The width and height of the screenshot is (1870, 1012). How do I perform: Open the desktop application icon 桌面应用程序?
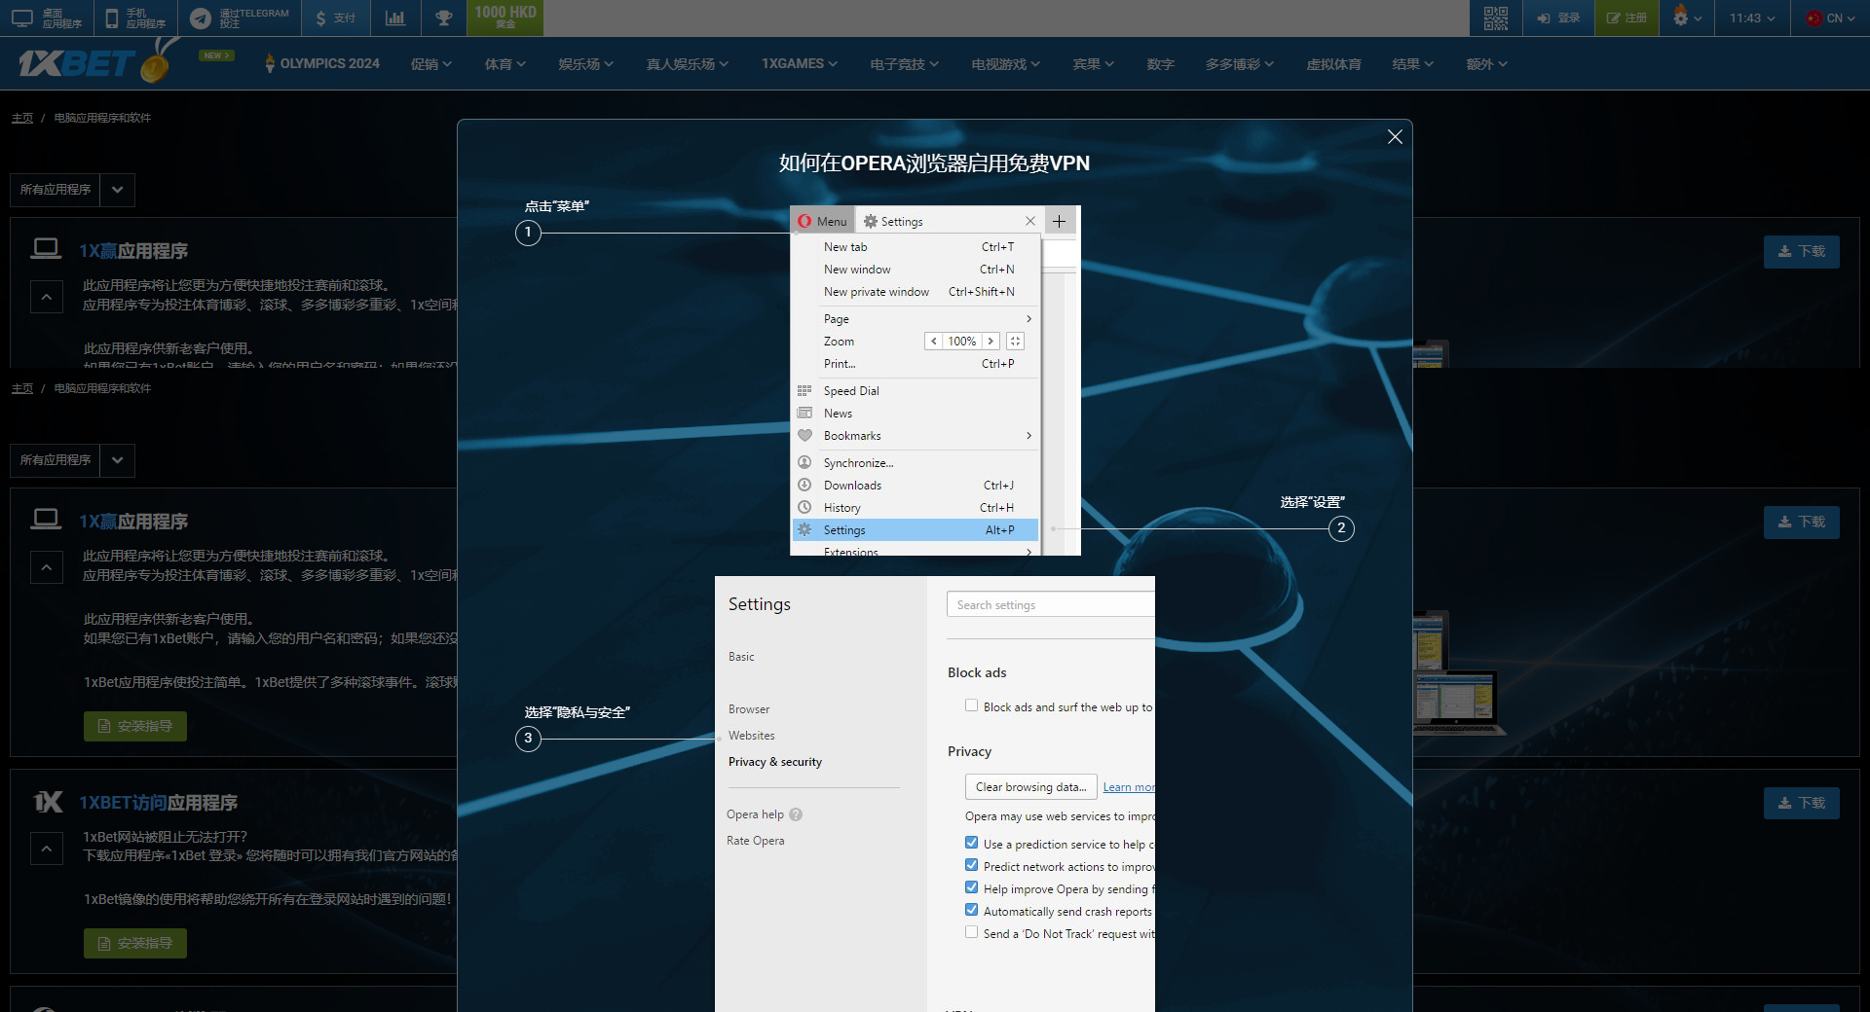[x=22, y=18]
